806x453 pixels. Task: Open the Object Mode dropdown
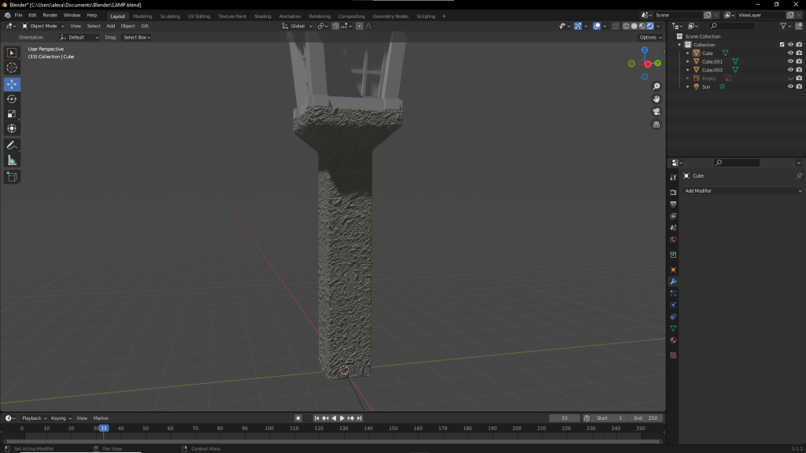point(43,26)
